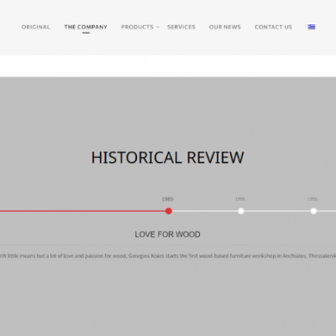336x336 pixels.
Task: Click the Historical Review heading
Action: pyautogui.click(x=168, y=157)
